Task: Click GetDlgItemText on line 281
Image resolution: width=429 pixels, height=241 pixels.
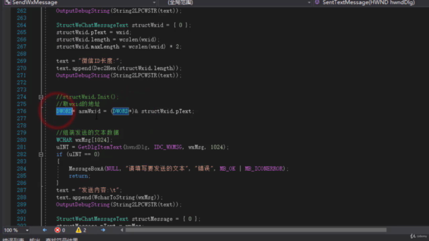Action: tap(100, 147)
